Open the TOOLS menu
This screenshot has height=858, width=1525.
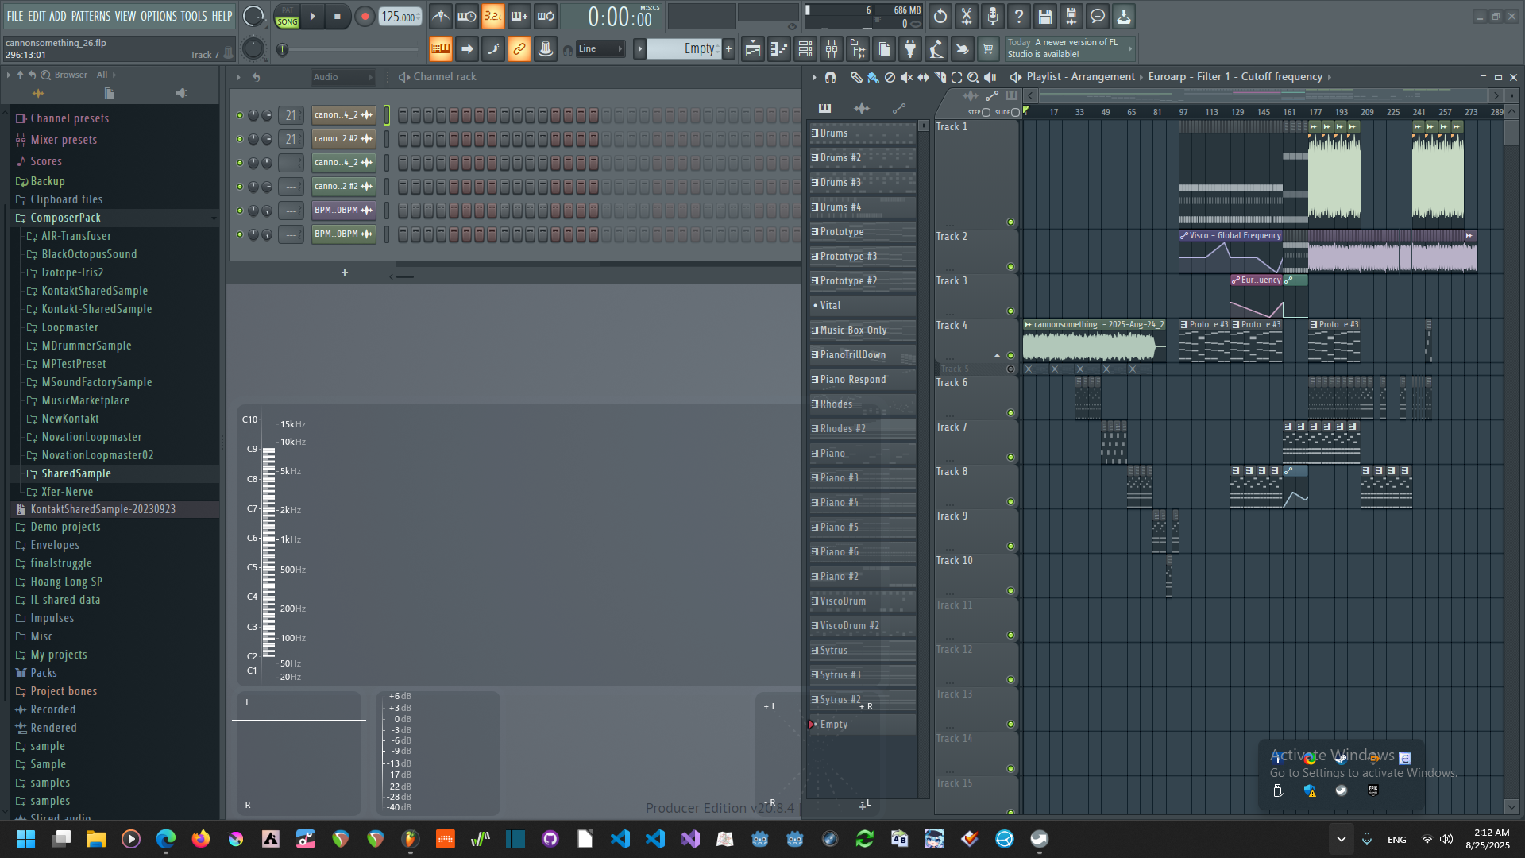(x=193, y=16)
